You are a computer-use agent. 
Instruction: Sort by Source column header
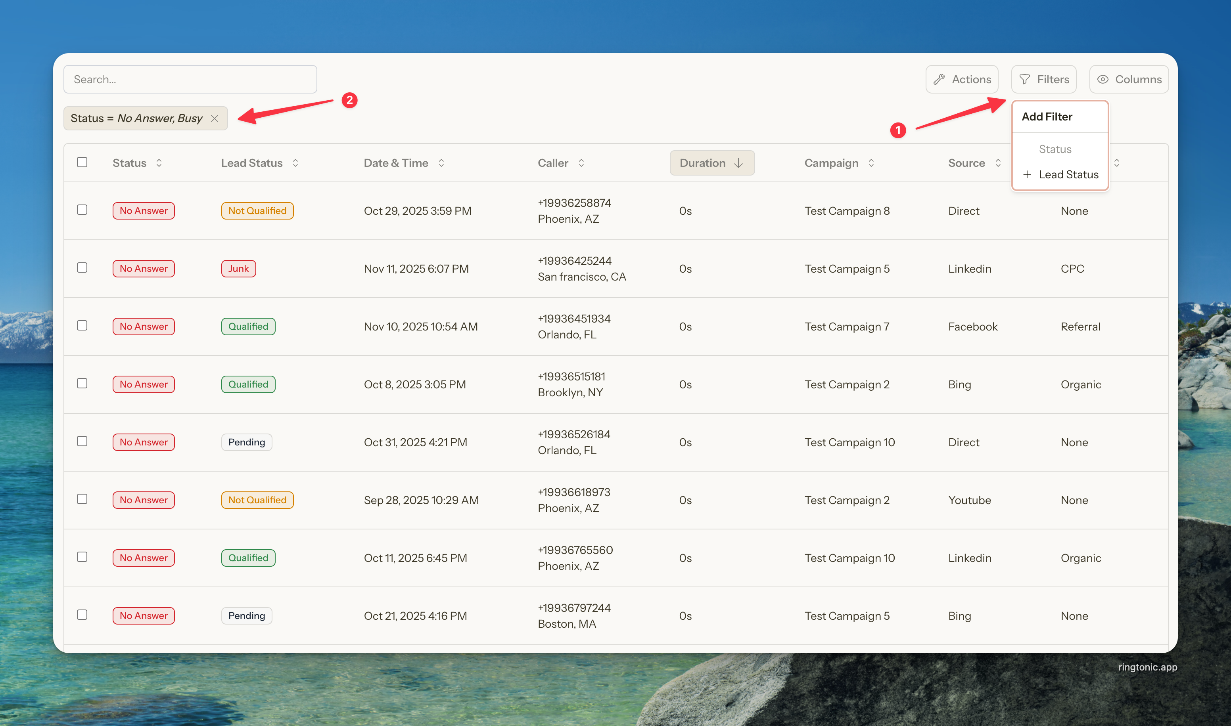(x=967, y=163)
